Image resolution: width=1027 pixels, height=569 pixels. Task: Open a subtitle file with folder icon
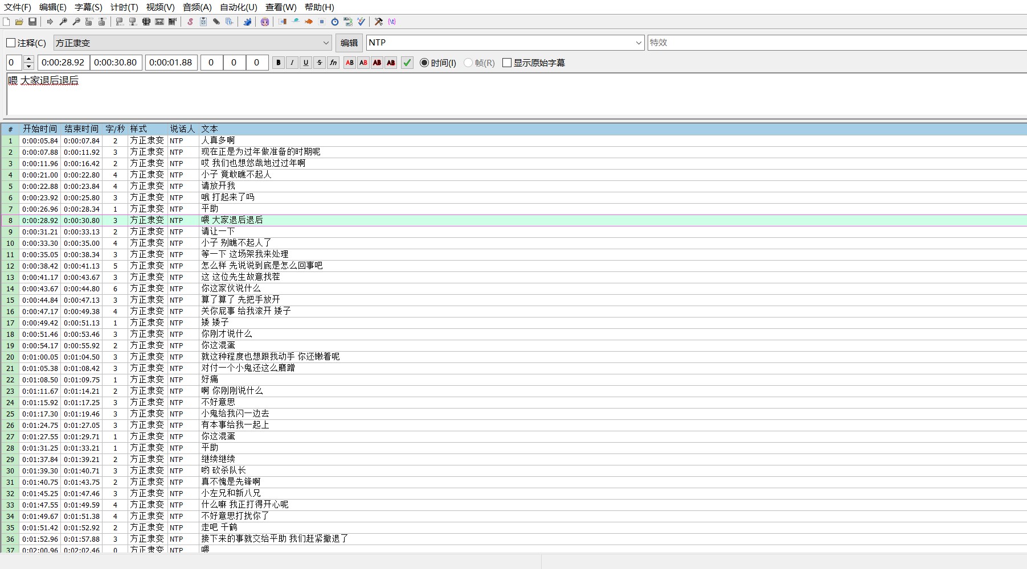pos(19,22)
